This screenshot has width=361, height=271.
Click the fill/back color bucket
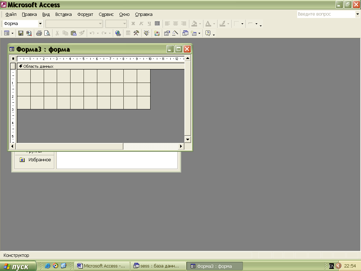pyautogui.click(x=194, y=24)
